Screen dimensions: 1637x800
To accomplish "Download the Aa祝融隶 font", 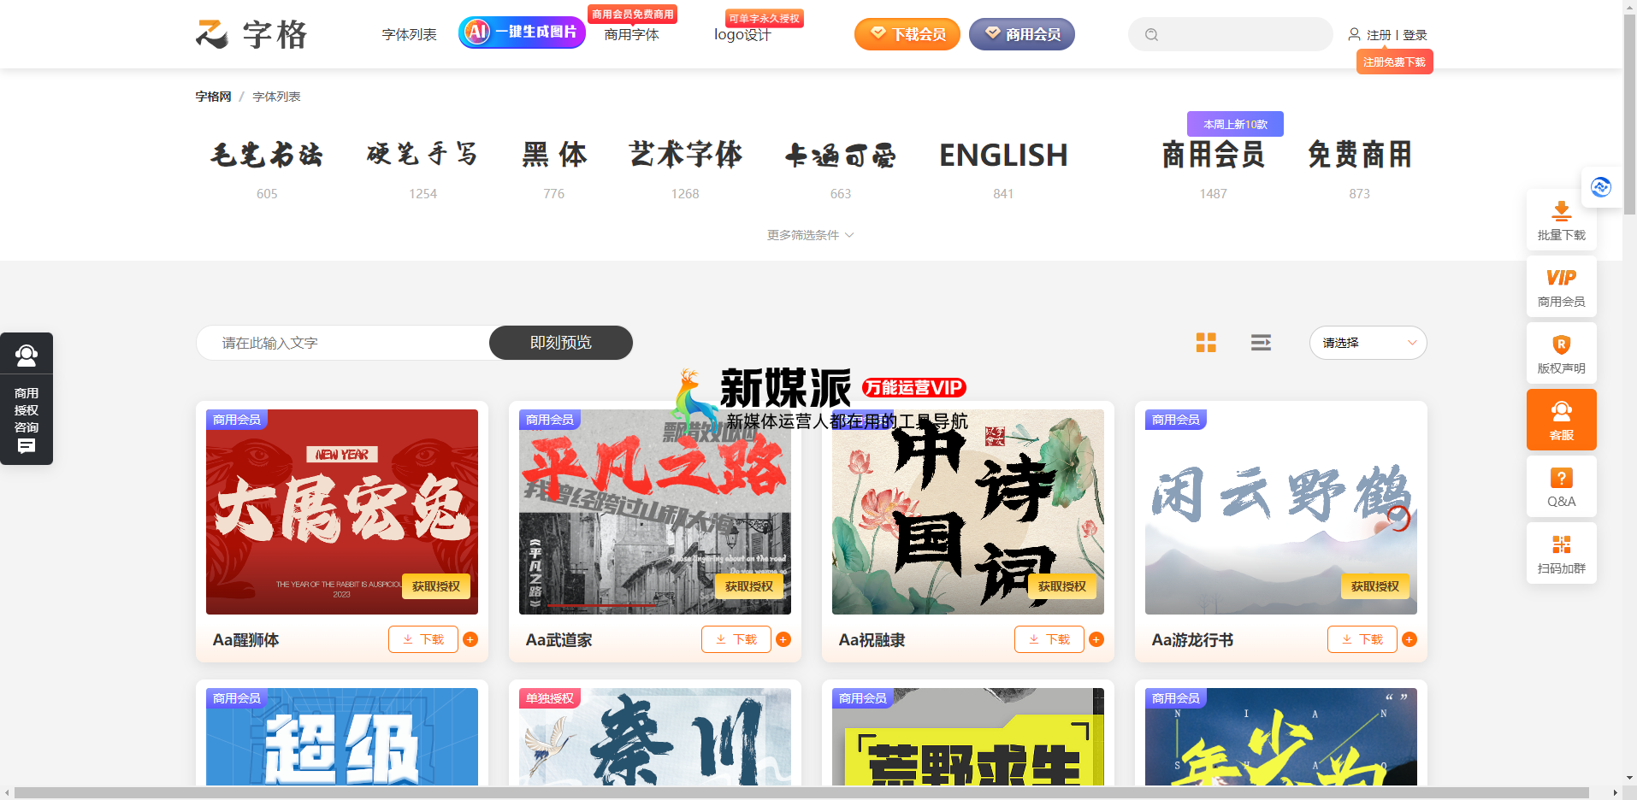I will pos(1049,639).
